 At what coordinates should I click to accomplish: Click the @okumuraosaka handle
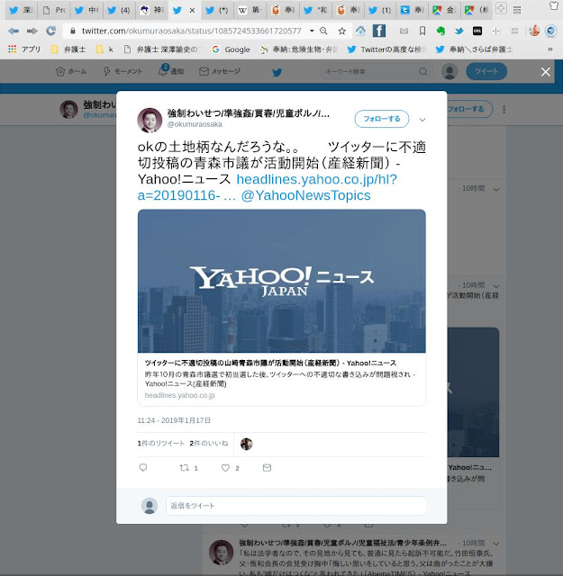pos(195,124)
